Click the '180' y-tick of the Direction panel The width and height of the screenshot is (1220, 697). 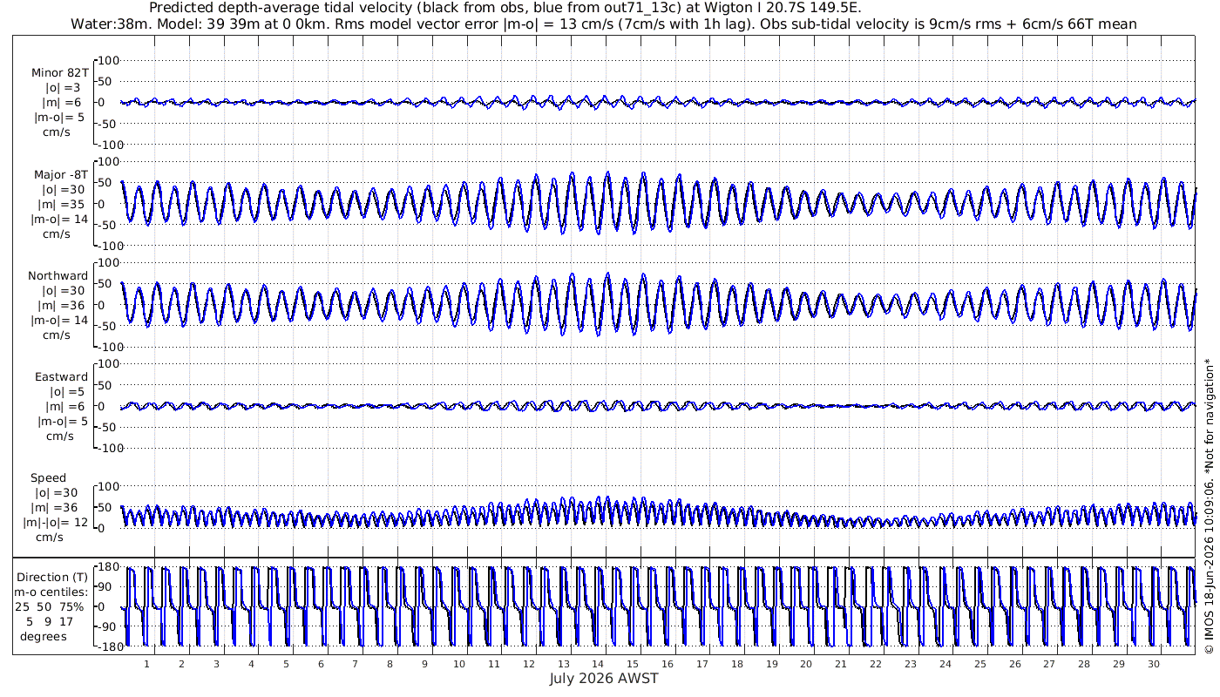click(107, 569)
